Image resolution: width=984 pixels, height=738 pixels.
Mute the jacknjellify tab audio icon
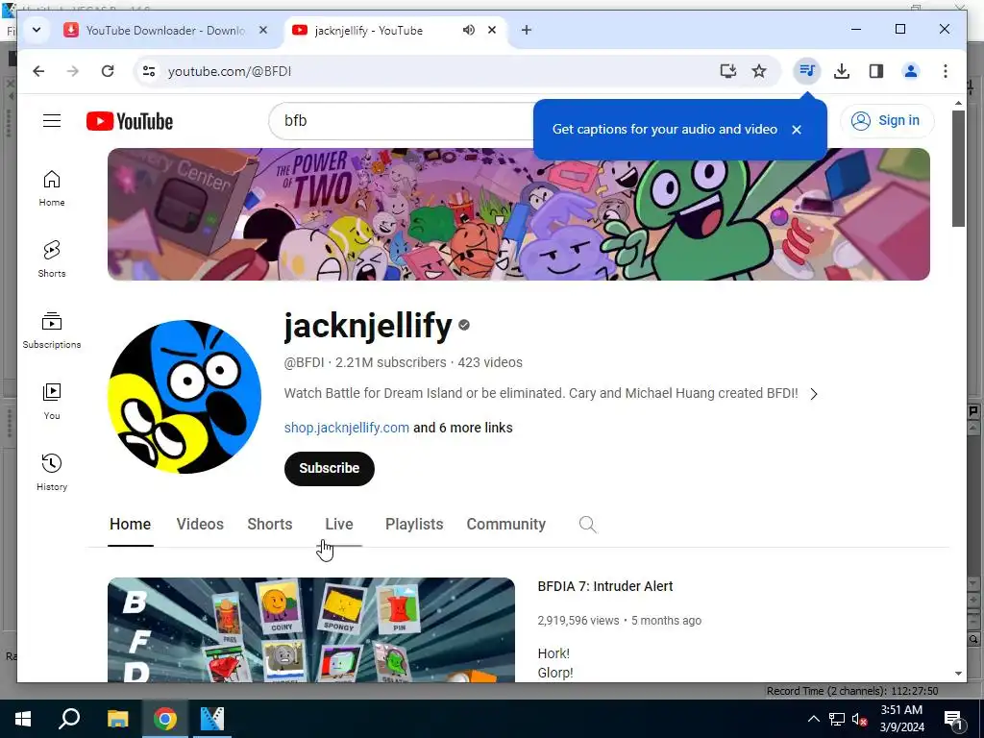tap(469, 30)
